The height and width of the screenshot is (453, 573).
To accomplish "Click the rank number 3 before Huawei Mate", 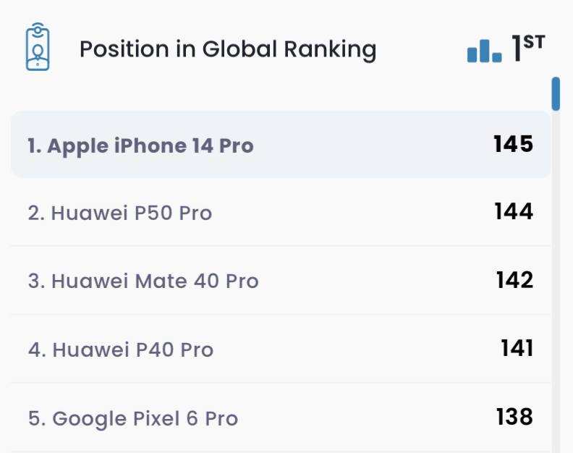I will pyautogui.click(x=33, y=281).
